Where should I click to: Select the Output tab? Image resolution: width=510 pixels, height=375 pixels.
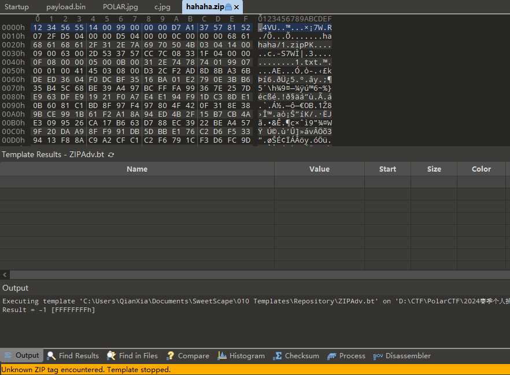(x=21, y=356)
